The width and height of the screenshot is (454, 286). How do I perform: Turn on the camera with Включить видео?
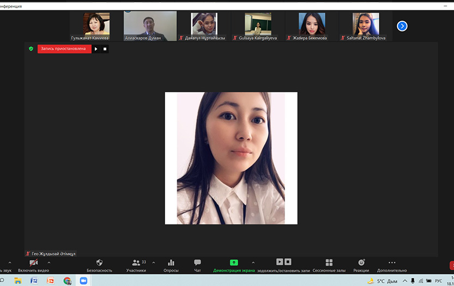coord(33,264)
